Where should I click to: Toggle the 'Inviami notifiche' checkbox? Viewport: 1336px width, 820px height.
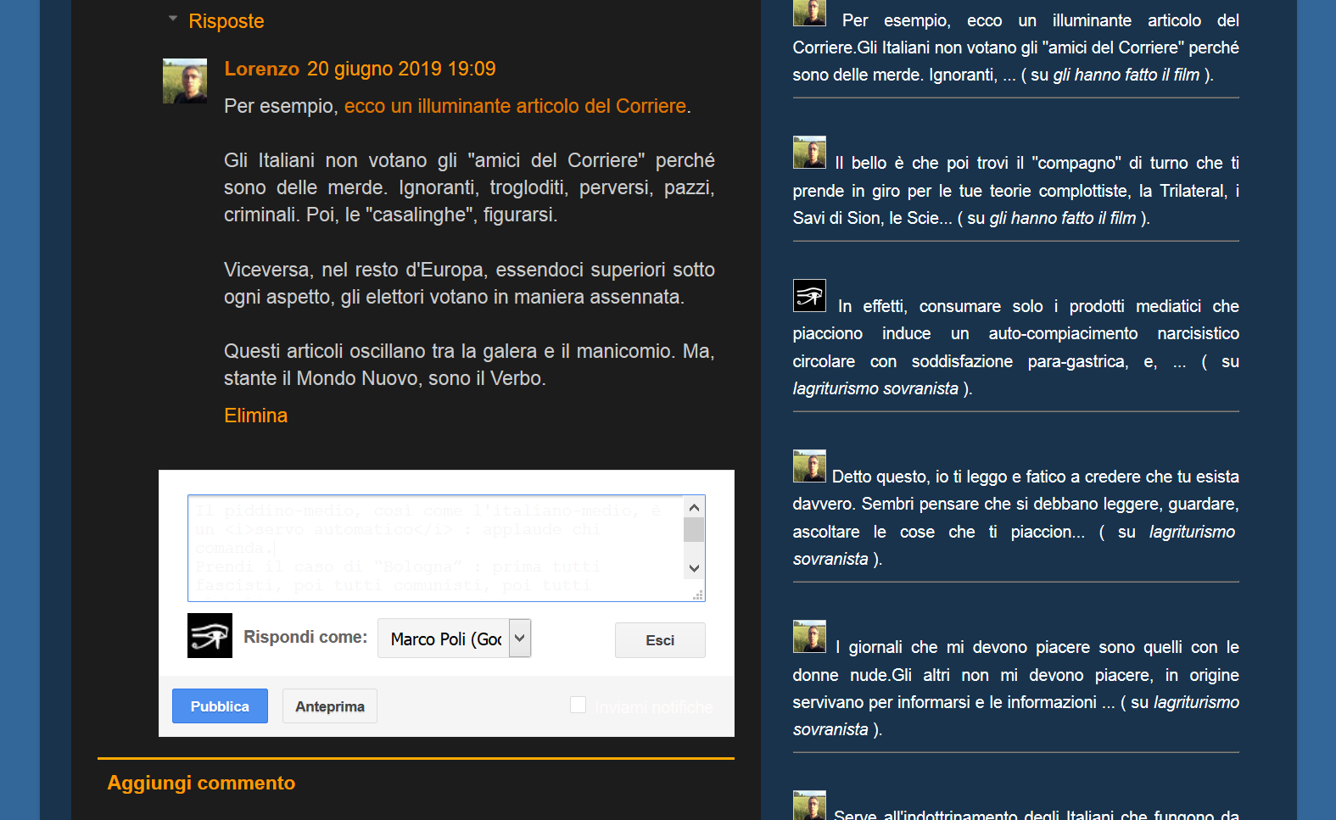[578, 705]
